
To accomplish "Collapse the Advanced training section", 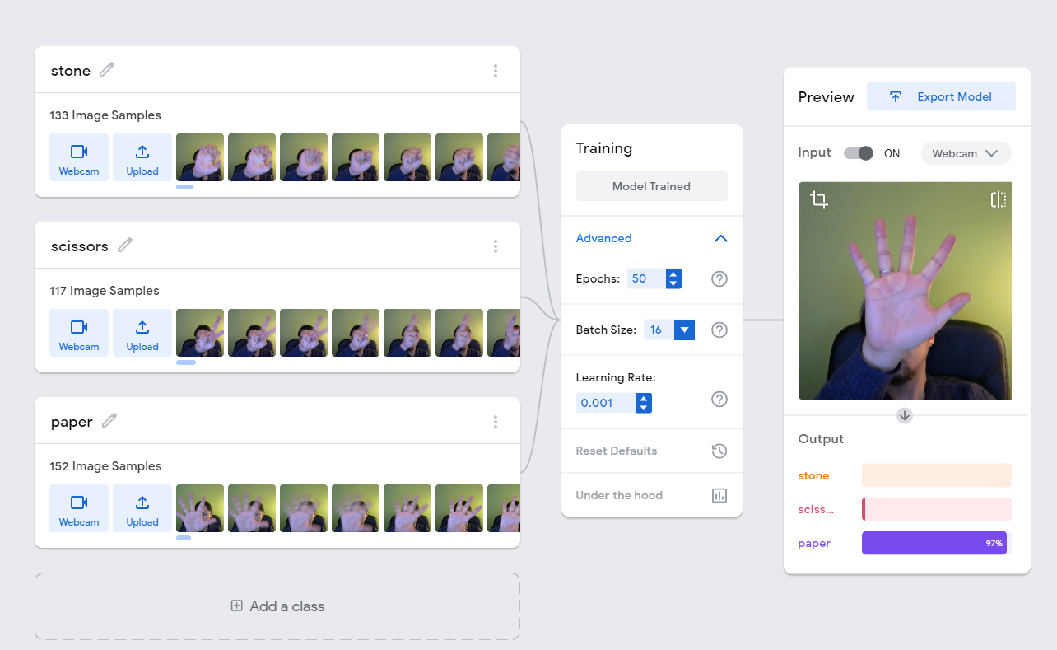I will [720, 238].
